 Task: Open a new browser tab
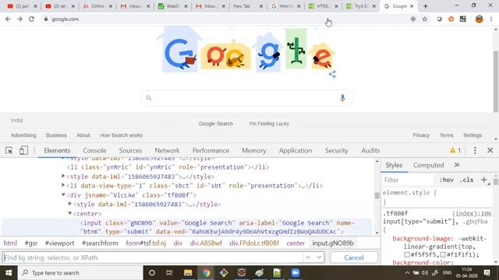click(x=425, y=6)
